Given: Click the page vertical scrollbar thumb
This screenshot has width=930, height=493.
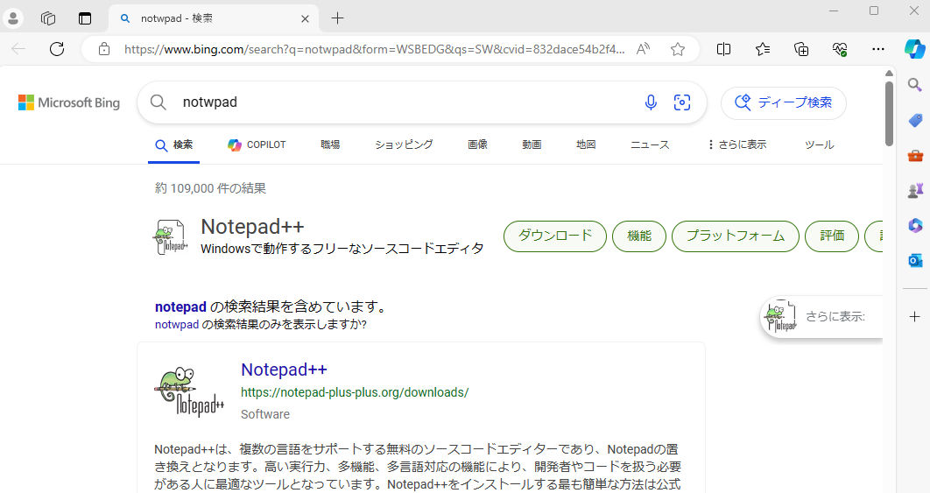Looking at the screenshot, I should point(889,113).
